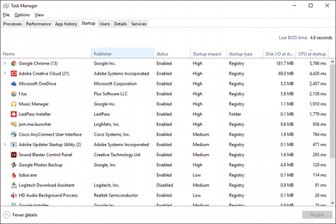
Task: Collapse view using the Fewer details arrow
Action: point(7,215)
